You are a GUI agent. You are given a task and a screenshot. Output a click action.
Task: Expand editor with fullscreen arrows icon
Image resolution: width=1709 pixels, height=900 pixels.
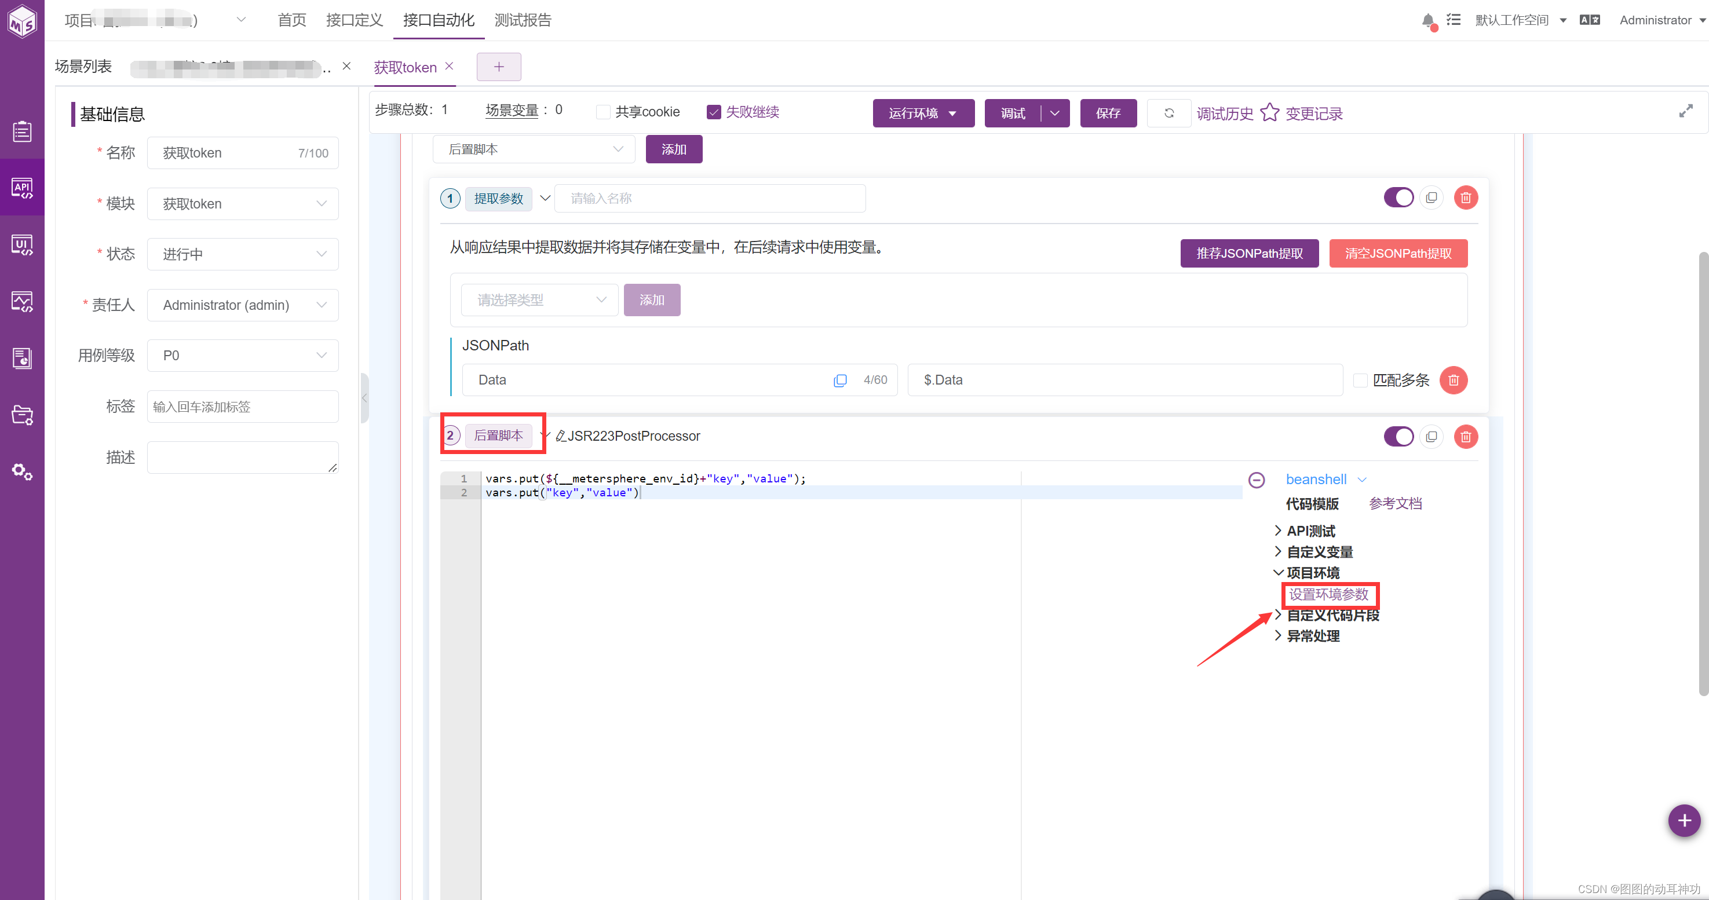pyautogui.click(x=1686, y=111)
